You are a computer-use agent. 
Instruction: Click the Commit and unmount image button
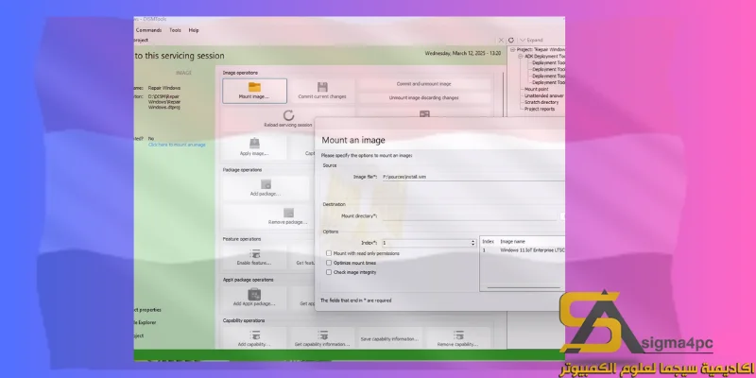click(x=423, y=84)
